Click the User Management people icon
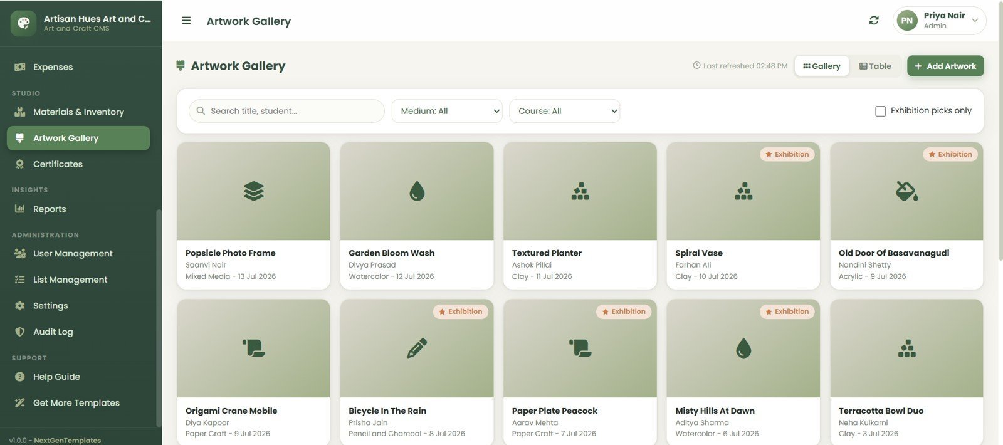 coord(20,254)
